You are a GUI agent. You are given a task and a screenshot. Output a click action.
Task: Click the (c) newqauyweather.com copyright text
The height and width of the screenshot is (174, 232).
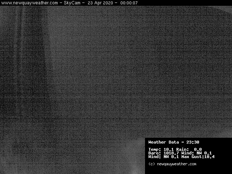pyautogui.click(x=172, y=164)
